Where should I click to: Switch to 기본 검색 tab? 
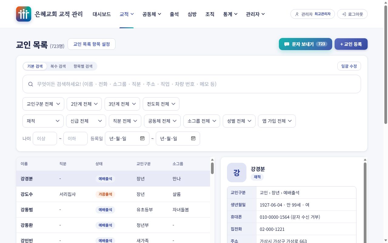pyautogui.click(x=35, y=66)
